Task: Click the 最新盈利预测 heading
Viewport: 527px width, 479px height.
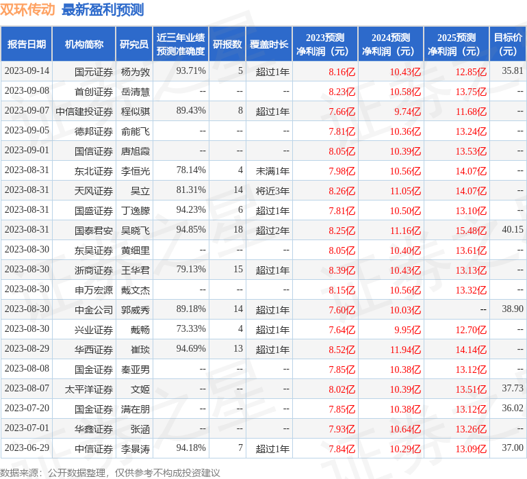Action: tap(103, 10)
